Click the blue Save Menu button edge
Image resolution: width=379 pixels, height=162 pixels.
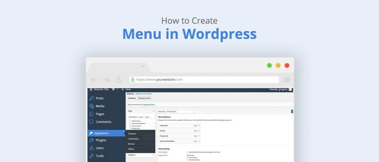pyautogui.click(x=292, y=111)
